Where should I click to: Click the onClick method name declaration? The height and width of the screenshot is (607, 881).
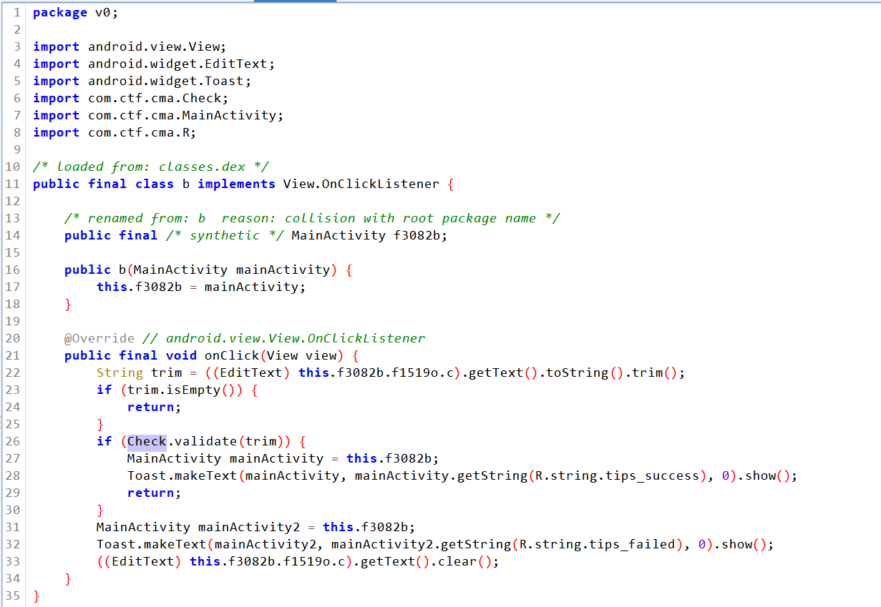(x=229, y=355)
